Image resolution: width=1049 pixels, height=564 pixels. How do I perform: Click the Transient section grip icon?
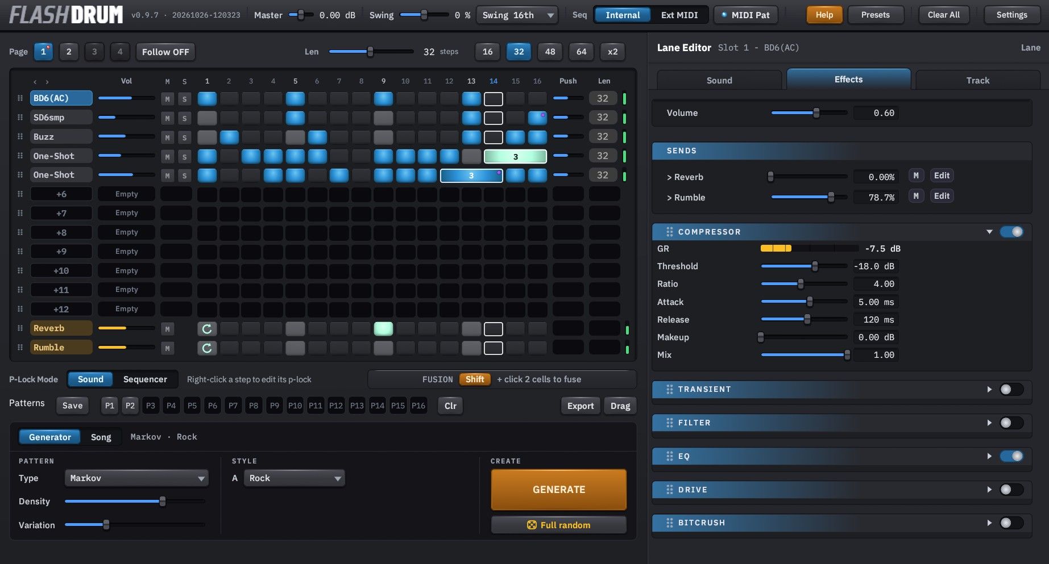(669, 389)
